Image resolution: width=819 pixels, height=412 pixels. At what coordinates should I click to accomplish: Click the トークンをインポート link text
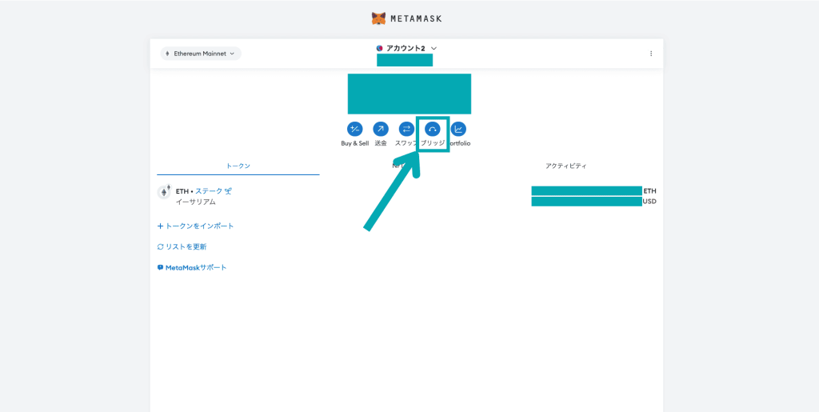(200, 226)
